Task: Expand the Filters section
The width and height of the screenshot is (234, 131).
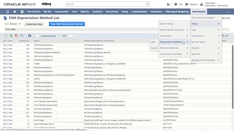Action: (11, 29)
